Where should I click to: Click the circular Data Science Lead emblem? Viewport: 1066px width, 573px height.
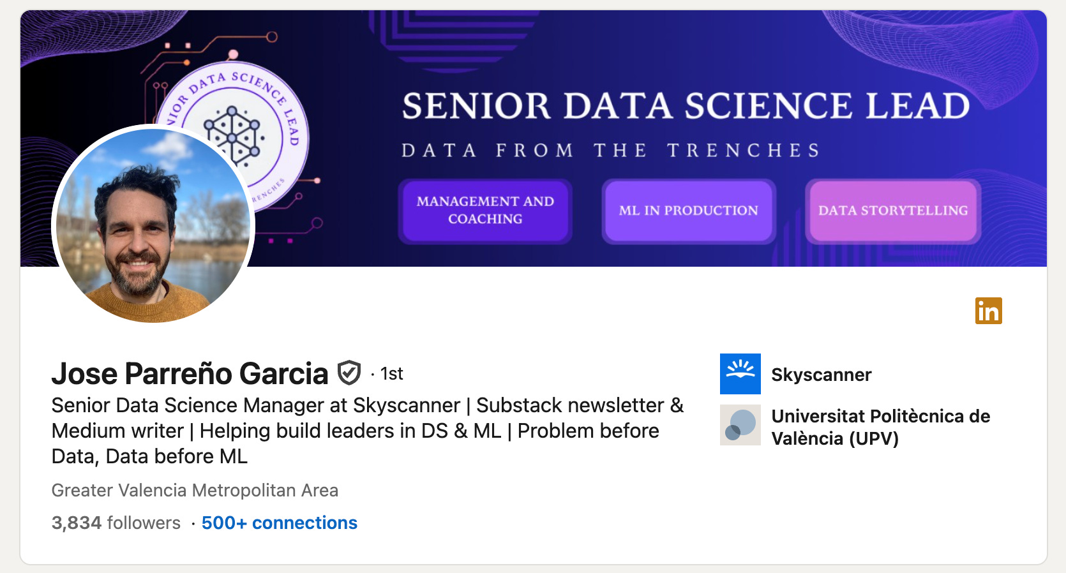[x=268, y=115]
